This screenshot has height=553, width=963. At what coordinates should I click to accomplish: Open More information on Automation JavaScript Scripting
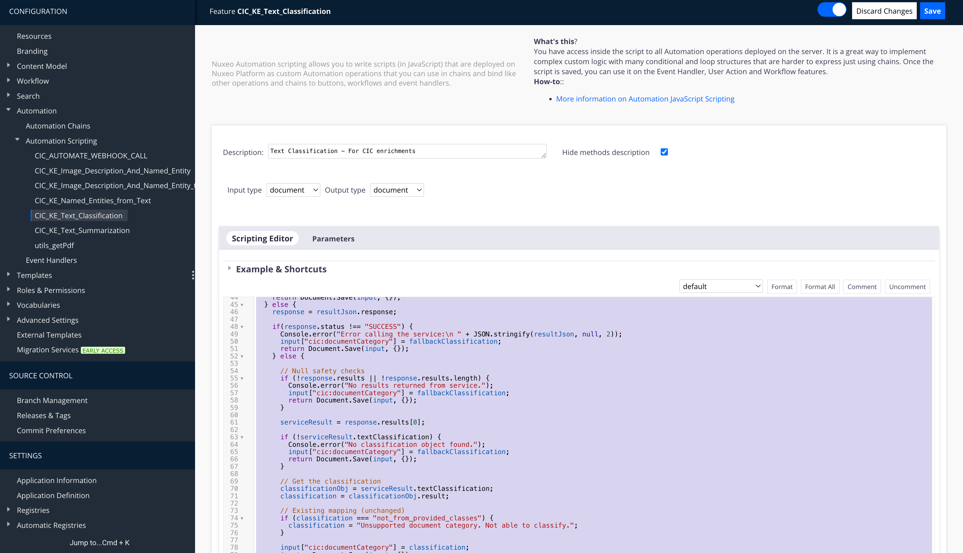click(x=645, y=98)
